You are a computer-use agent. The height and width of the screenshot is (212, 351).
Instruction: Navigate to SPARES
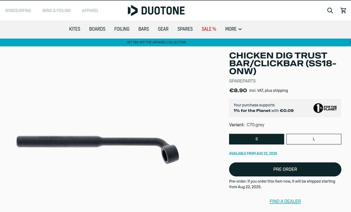(x=185, y=29)
